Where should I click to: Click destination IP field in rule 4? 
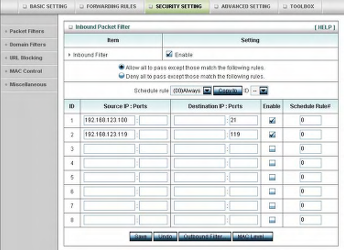(200, 163)
